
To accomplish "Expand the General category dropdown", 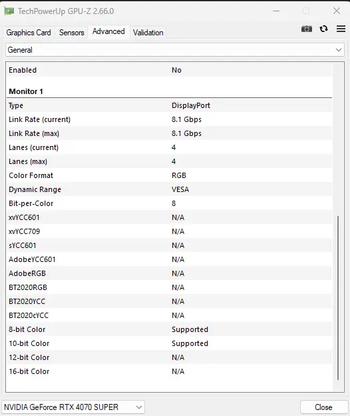I will (175, 50).
